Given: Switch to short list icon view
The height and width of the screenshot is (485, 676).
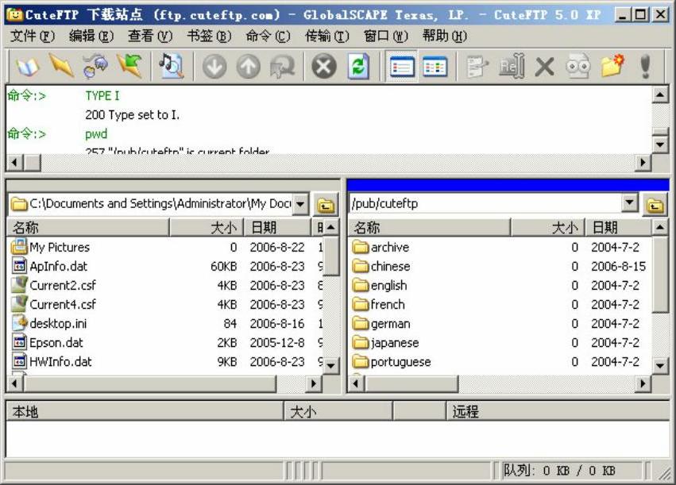Looking at the screenshot, I should [435, 67].
